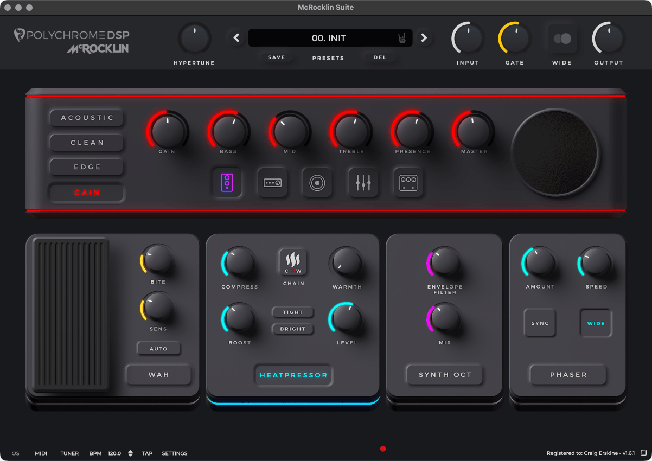Screen dimensions: 652x461
Task: Open the MIDI settings
Action: 41,453
